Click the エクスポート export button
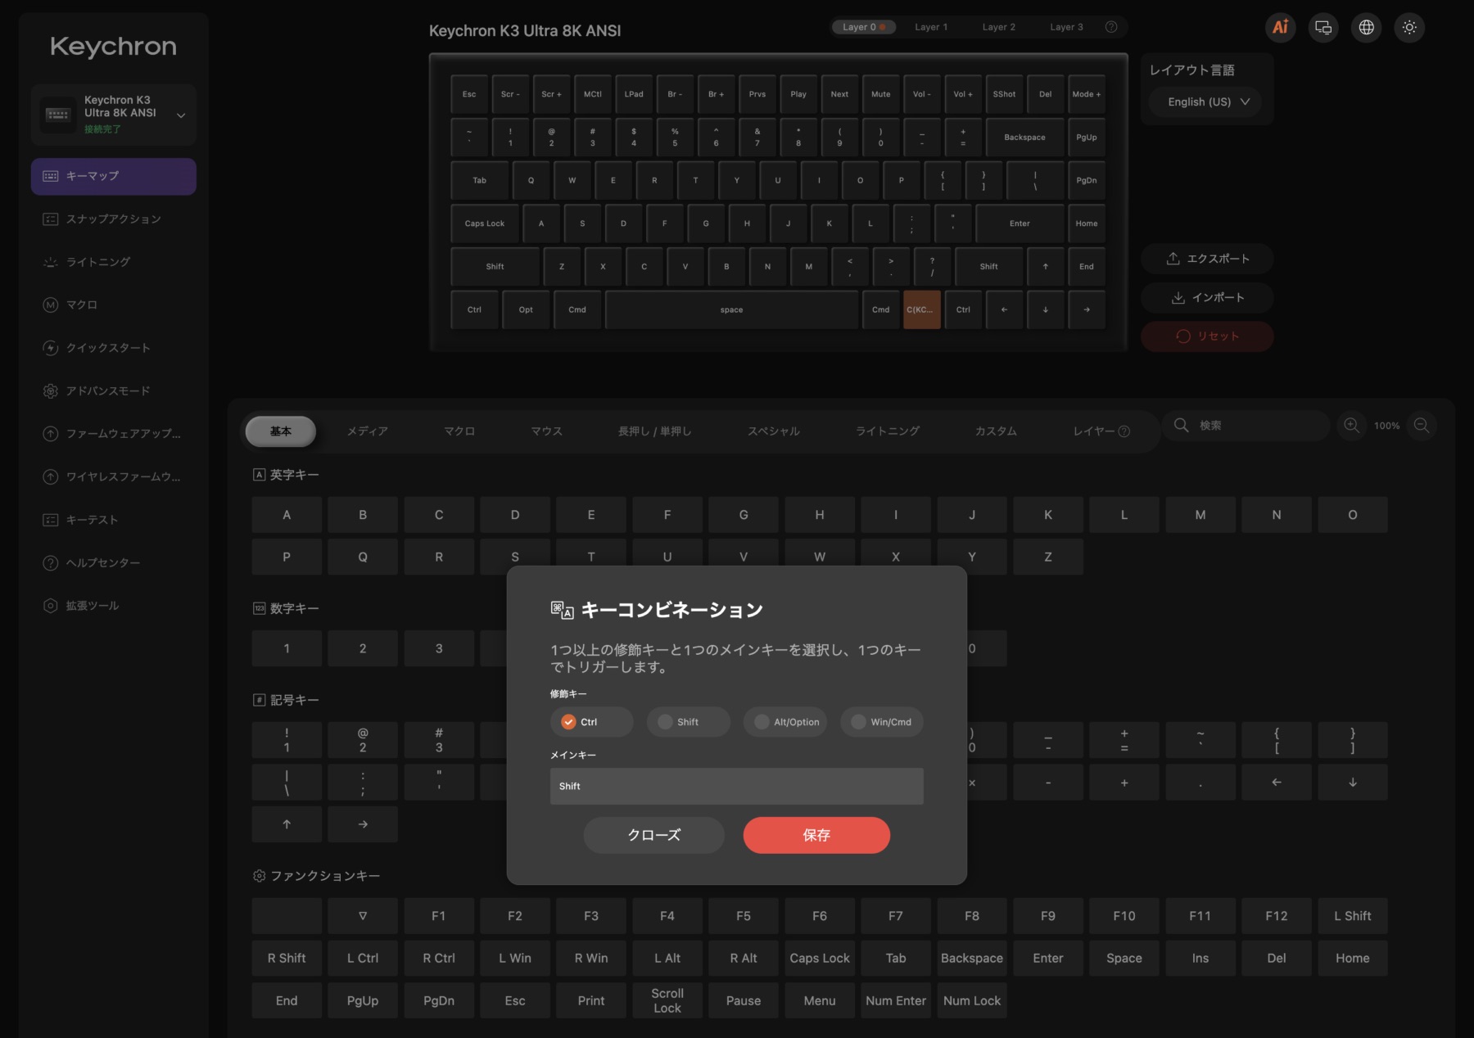Screen dimensions: 1474x1038 coord(1207,259)
